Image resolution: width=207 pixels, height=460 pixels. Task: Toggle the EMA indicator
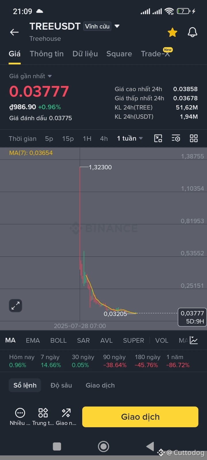(33, 340)
